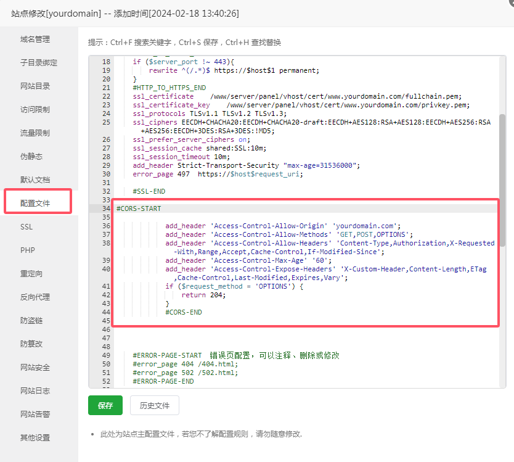This screenshot has width=514, height=462.
Task: Switch to the SSL tab
Action: [27, 227]
